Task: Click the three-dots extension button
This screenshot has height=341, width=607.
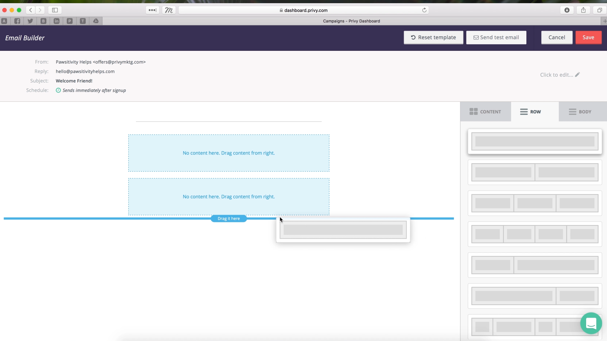Action: pyautogui.click(x=152, y=10)
